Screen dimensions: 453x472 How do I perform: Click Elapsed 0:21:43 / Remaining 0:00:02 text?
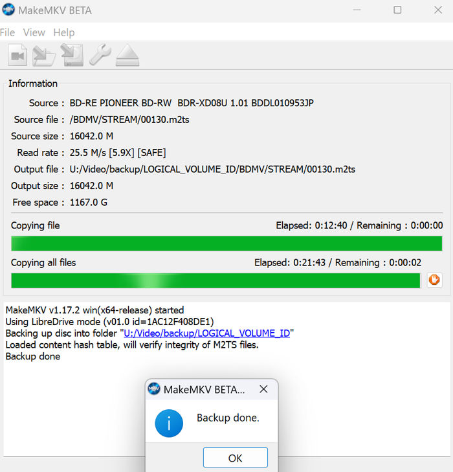338,262
